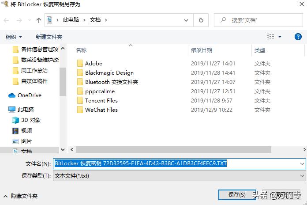Open help with the question mark

point(298,37)
